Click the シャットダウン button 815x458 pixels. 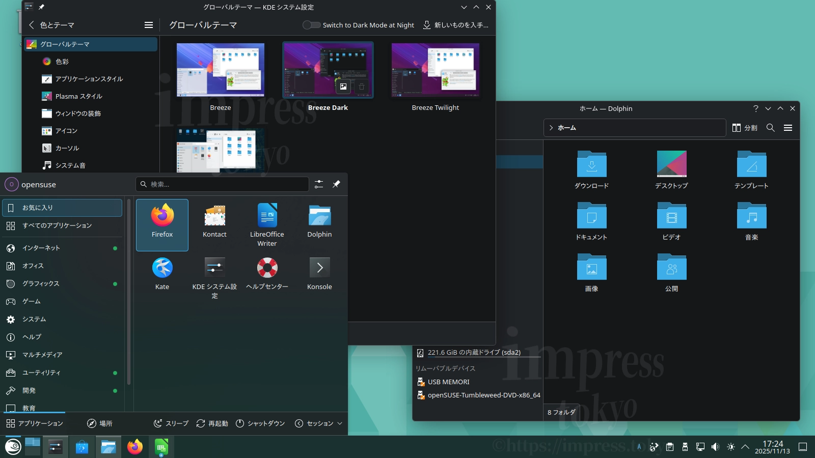point(260,423)
